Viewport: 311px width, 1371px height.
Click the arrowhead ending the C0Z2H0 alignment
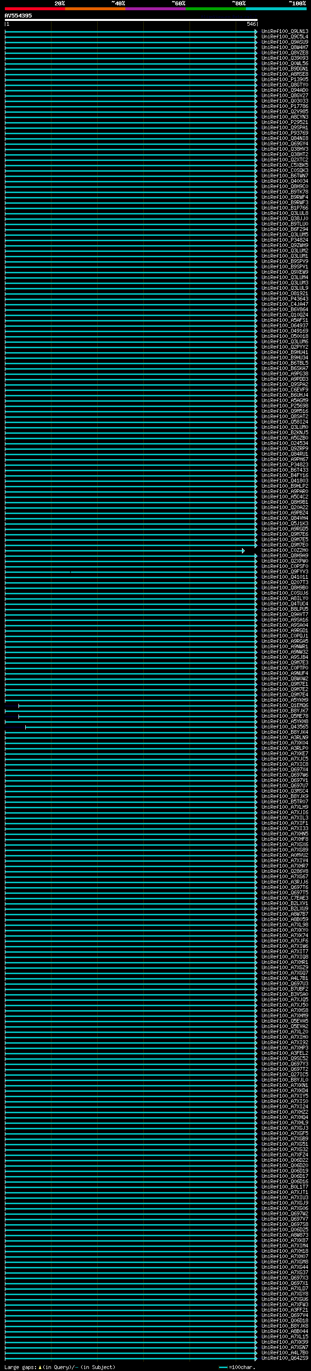[243, 551]
